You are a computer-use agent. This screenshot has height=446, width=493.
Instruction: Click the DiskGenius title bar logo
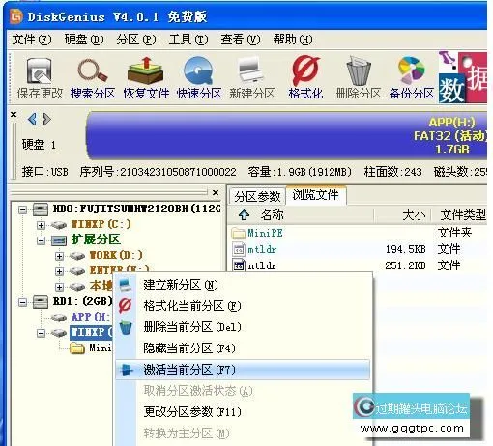(x=16, y=16)
